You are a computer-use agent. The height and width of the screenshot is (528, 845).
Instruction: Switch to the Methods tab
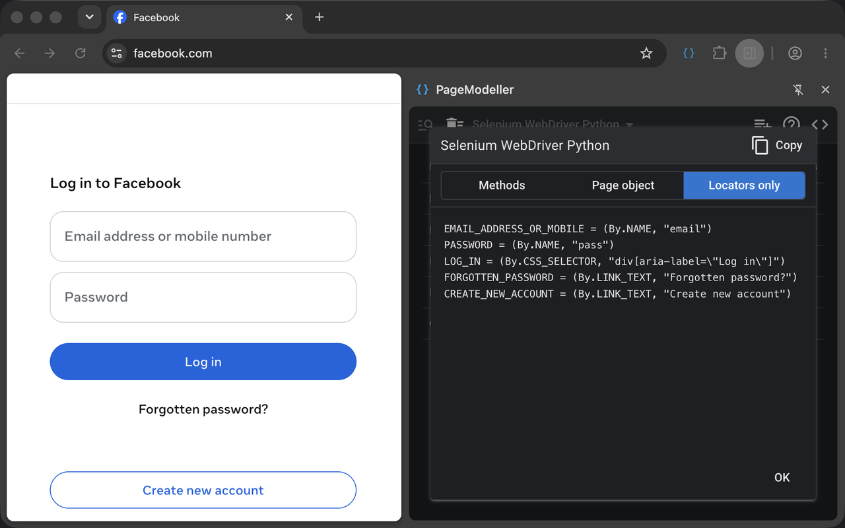tap(502, 185)
